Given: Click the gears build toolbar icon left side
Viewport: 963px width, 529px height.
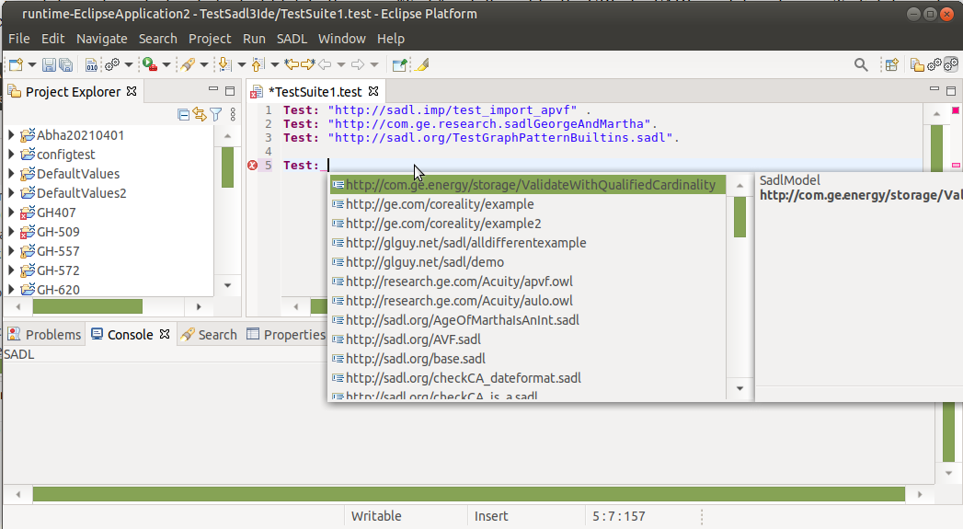Looking at the screenshot, I should [112, 64].
